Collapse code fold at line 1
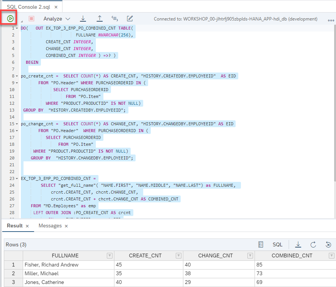The image size is (336, 287). click(x=17, y=28)
